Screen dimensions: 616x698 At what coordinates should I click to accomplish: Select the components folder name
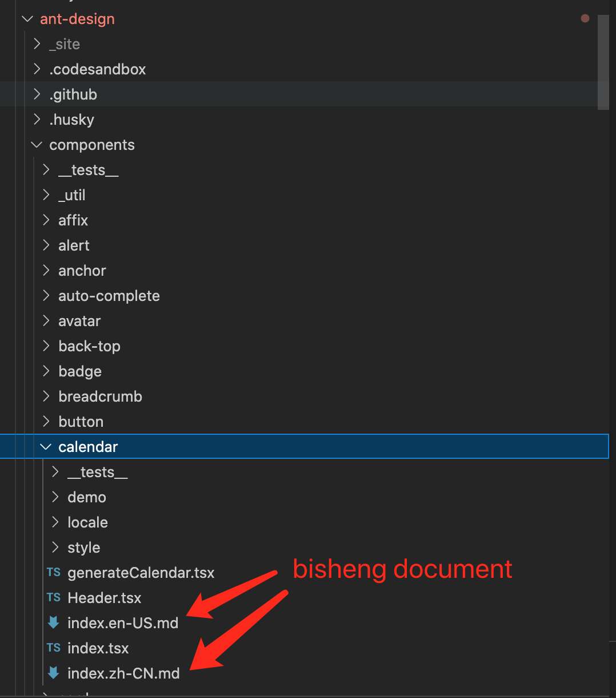92,145
